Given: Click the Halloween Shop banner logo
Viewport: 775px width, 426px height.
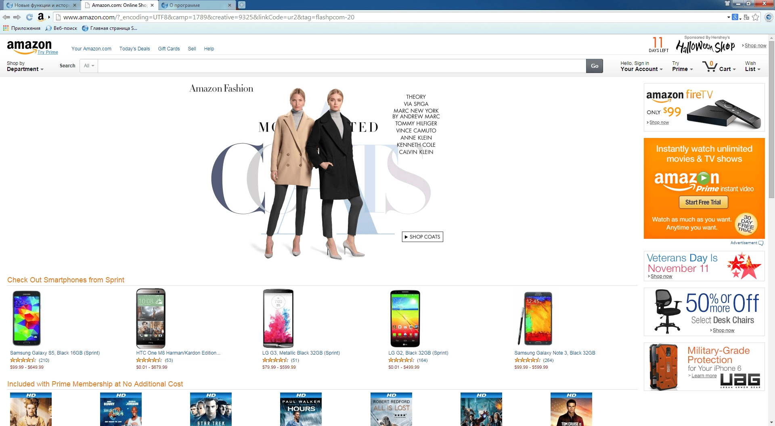Looking at the screenshot, I should [705, 46].
